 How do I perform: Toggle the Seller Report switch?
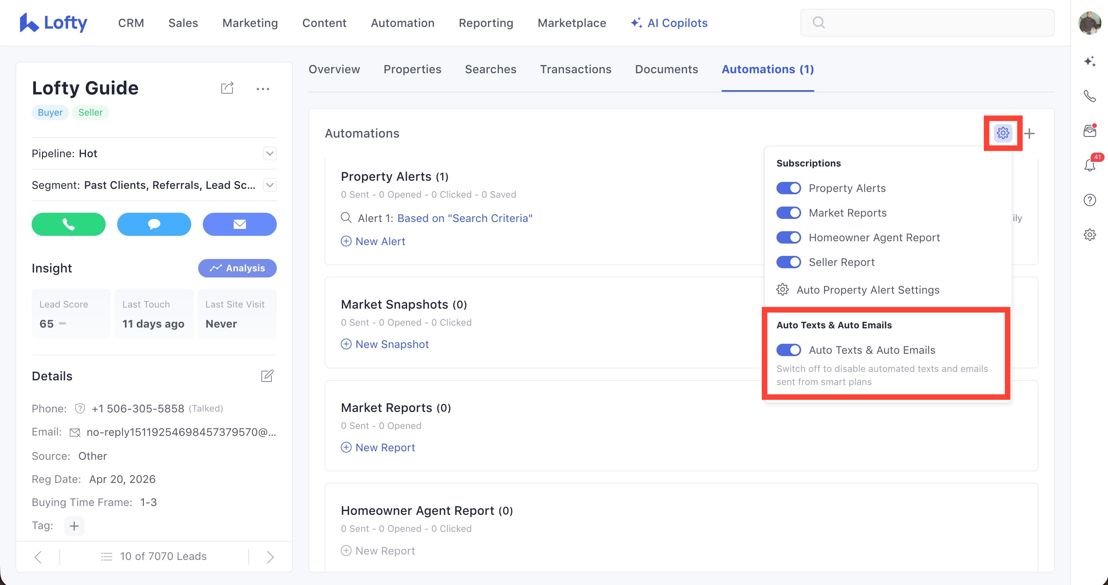(788, 262)
